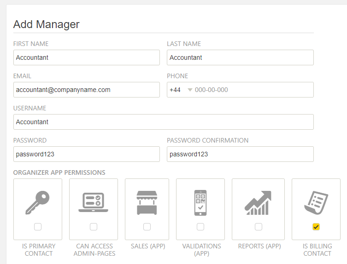Click the Add Manager heading

coord(46,24)
